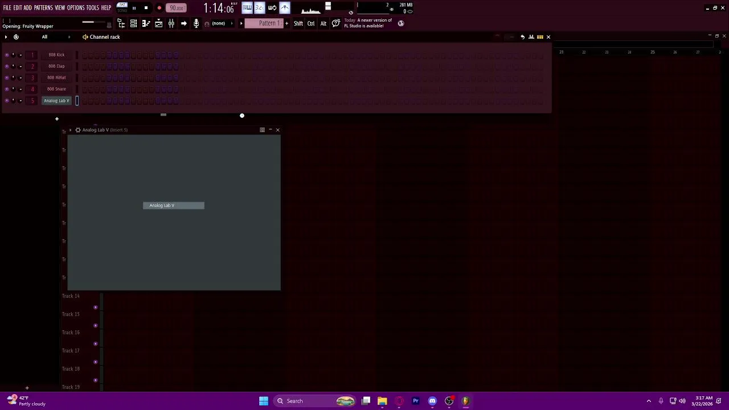Viewport: 729px width, 410px height.
Task: Click the stop playback button
Action: click(146, 8)
